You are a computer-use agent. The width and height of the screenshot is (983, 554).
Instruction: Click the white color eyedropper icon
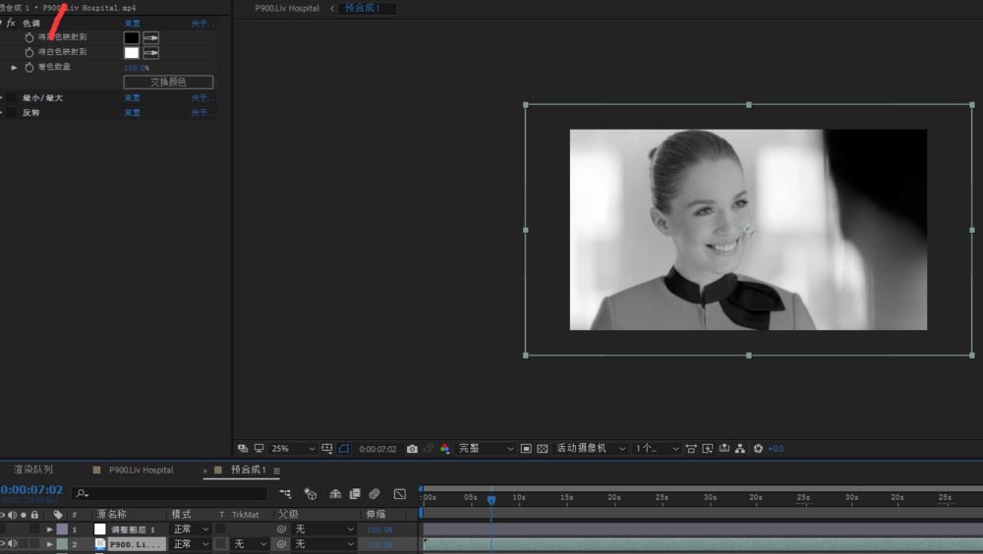[x=151, y=52]
